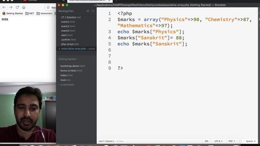Screen dimensions: 260x146
Task: Click line number 3 in gutter
Action: click(x=109, y=32)
